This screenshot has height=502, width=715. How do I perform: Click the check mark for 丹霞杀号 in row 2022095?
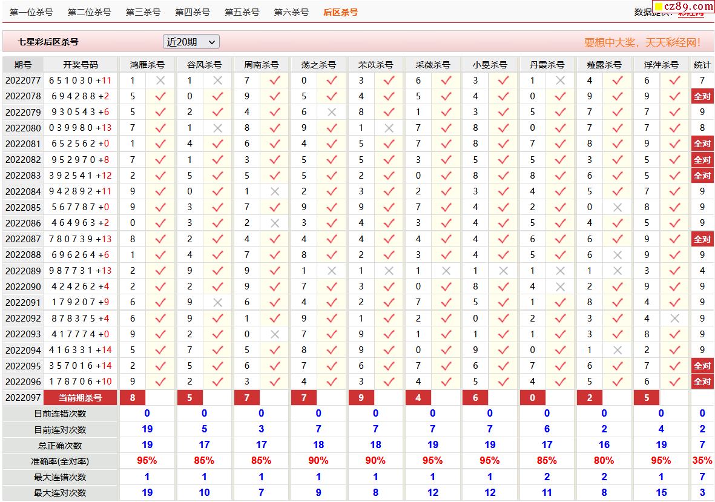pos(561,366)
